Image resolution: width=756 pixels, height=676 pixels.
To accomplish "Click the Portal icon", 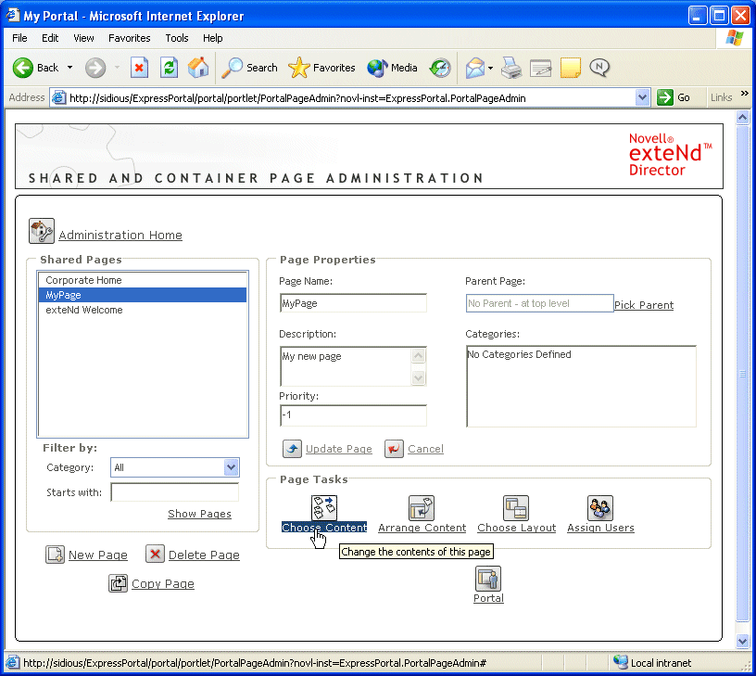I will point(488,579).
